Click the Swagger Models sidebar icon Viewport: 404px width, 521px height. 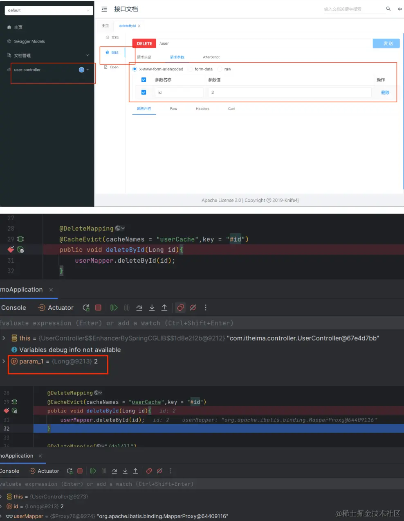pos(9,41)
